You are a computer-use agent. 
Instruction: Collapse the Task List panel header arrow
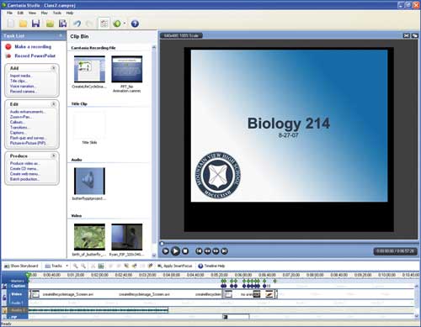(x=61, y=35)
